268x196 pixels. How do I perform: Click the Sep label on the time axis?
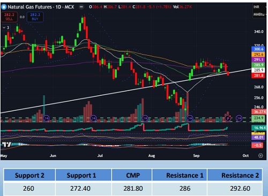(x=196, y=156)
